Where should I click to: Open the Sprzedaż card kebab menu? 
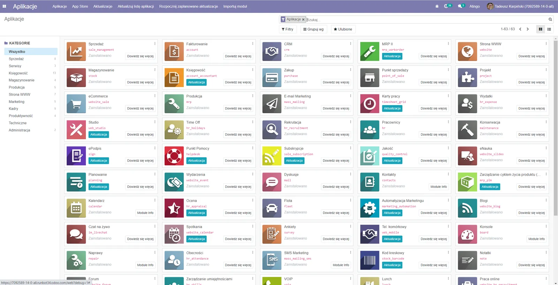point(155,43)
